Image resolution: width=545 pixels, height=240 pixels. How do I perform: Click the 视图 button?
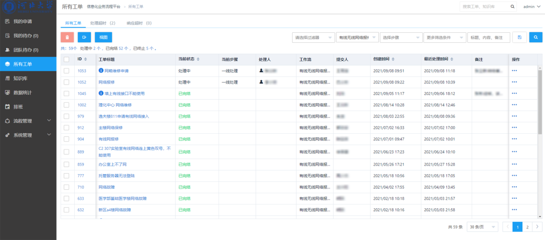tap(103, 37)
